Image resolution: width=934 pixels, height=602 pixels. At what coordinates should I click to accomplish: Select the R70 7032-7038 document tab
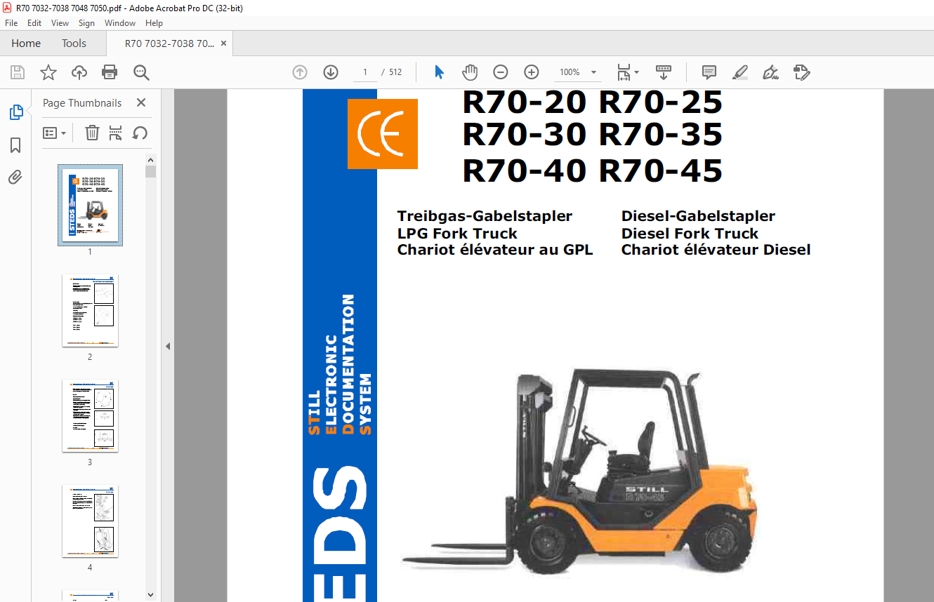[169, 44]
